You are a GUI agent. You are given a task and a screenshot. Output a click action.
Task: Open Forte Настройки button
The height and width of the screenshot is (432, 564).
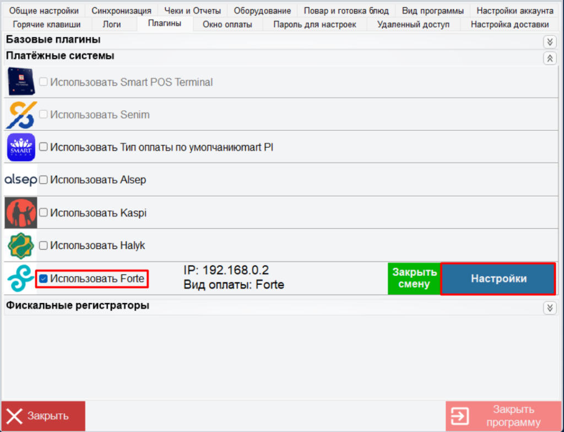pos(498,279)
